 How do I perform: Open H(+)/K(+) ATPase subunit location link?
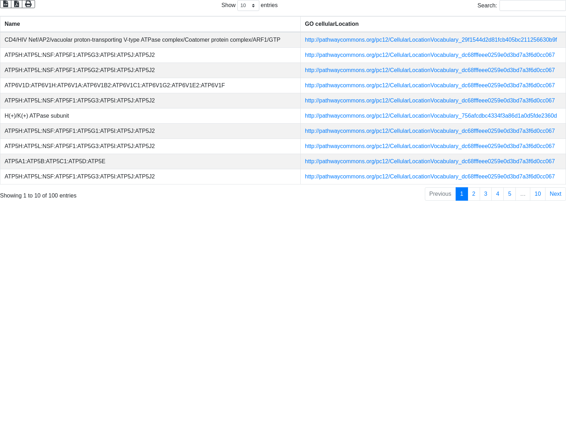pos(431,116)
